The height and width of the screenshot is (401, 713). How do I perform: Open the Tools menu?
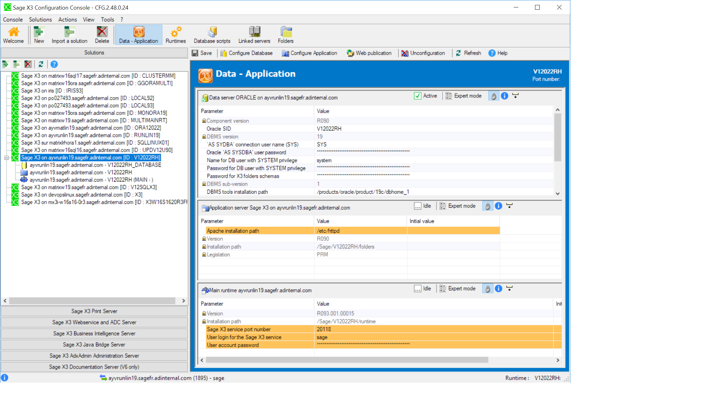pyautogui.click(x=107, y=19)
